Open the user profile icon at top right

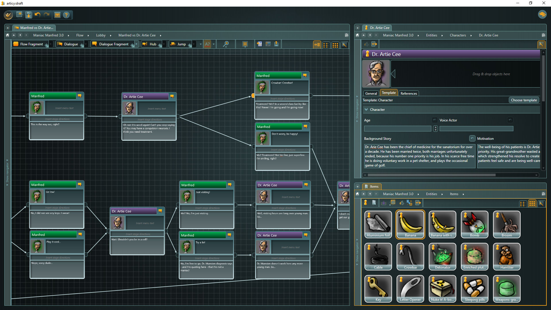tap(542, 14)
